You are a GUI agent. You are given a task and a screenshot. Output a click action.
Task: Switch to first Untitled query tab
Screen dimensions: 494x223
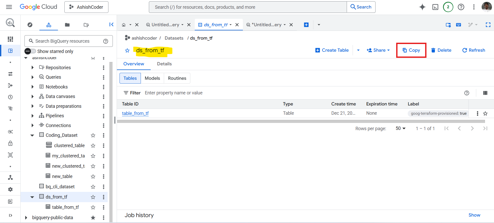tap(165, 25)
